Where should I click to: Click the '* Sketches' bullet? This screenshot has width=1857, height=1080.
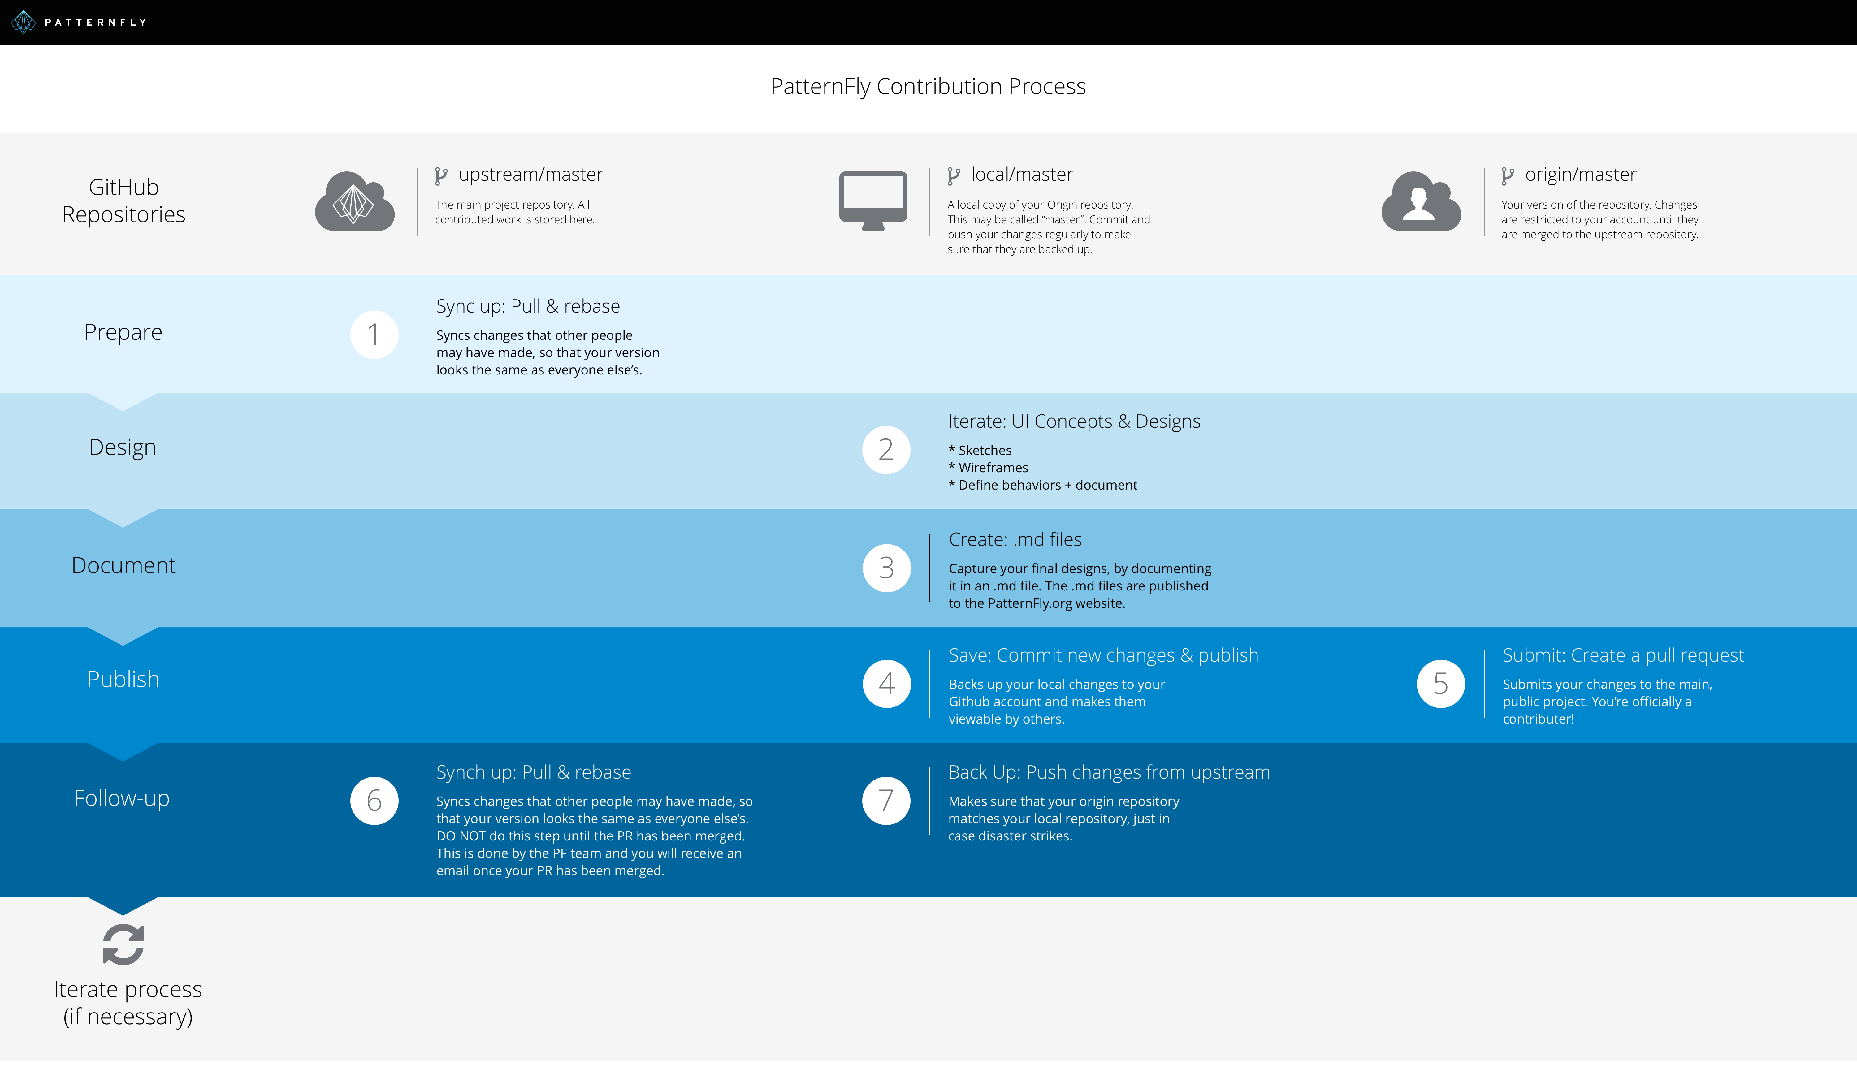980,450
